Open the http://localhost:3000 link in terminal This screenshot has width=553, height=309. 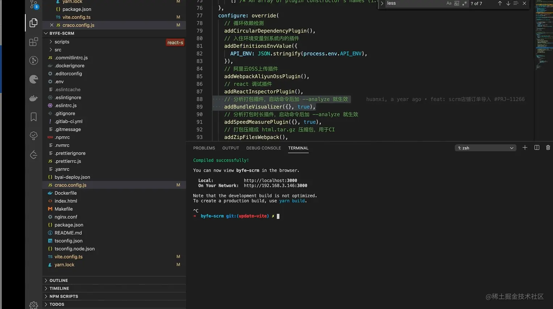coord(270,181)
